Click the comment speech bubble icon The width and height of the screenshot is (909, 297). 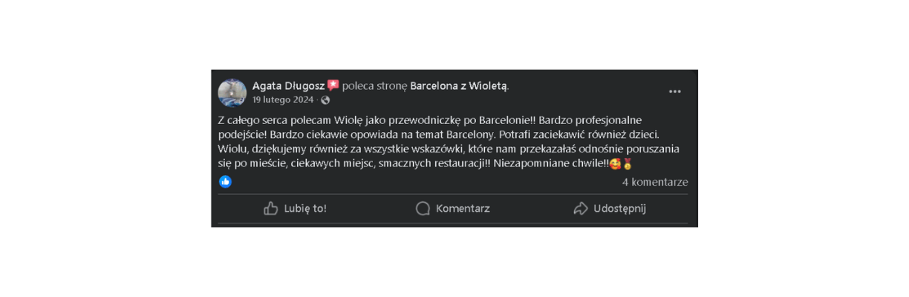tap(422, 208)
